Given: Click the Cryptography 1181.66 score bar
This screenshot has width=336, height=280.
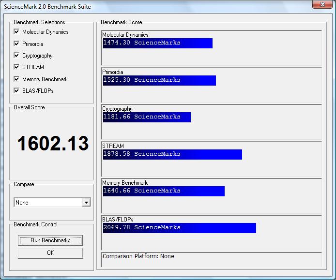Looking at the screenshot, I should coord(147,118).
